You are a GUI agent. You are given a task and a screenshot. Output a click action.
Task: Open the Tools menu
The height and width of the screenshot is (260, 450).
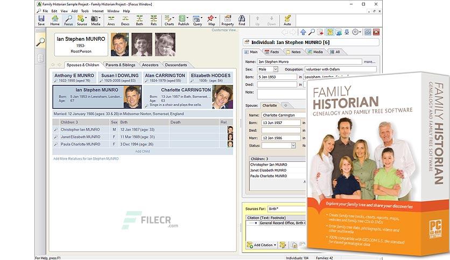(x=85, y=11)
